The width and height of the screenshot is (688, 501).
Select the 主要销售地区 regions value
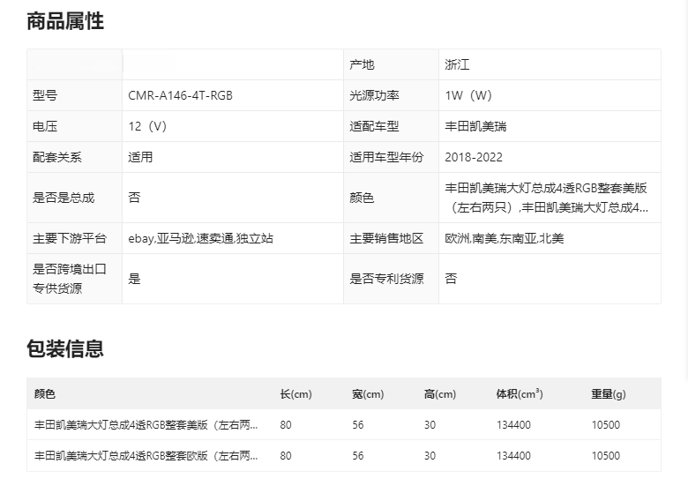tap(505, 238)
